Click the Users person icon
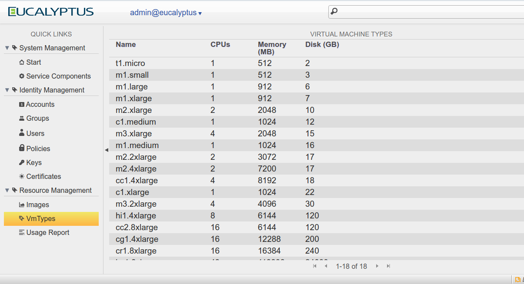 click(x=22, y=133)
